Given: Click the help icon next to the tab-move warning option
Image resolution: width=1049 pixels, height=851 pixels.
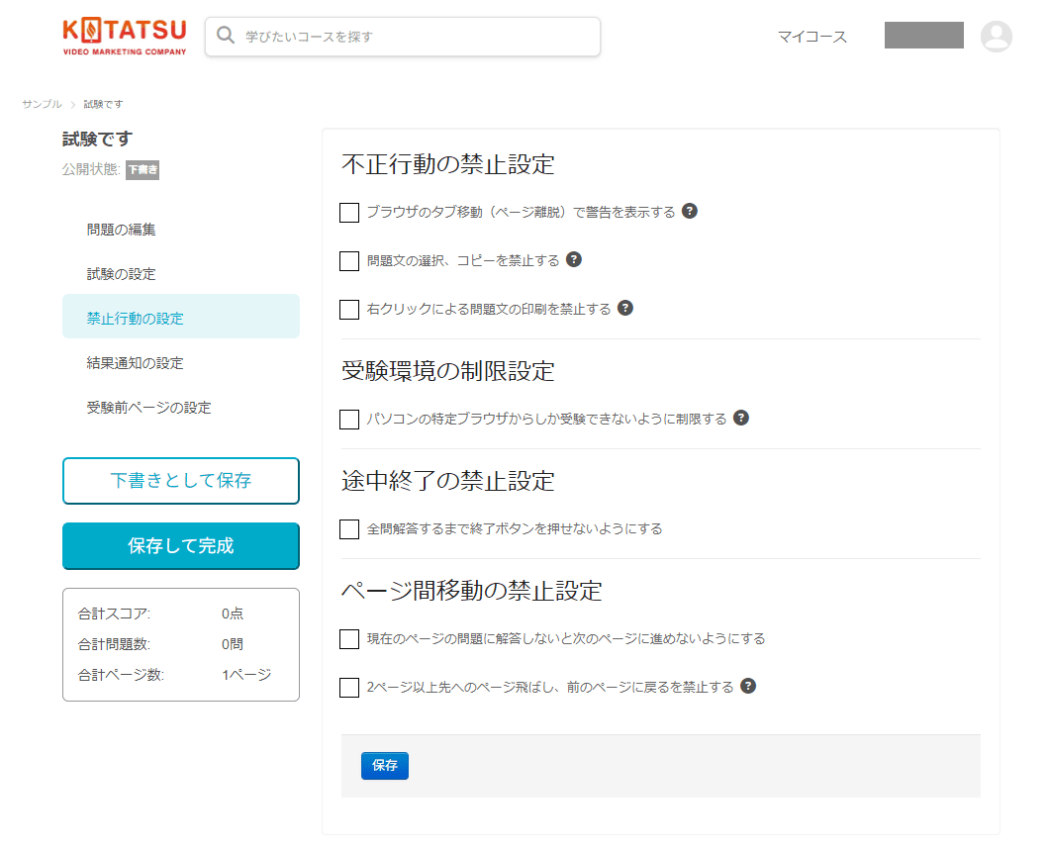Looking at the screenshot, I should (691, 211).
